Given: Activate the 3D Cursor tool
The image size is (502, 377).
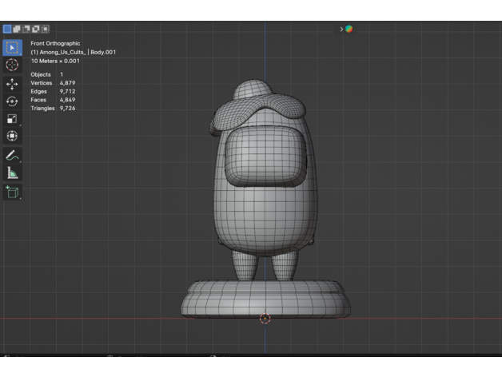Looking at the screenshot, I should click(12, 65).
